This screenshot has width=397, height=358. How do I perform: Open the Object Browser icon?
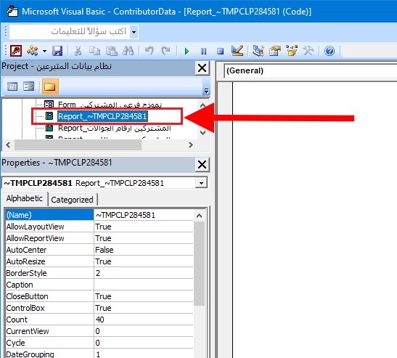(x=292, y=51)
